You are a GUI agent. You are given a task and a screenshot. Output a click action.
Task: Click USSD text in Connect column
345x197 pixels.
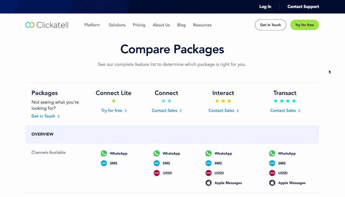[x=167, y=173]
